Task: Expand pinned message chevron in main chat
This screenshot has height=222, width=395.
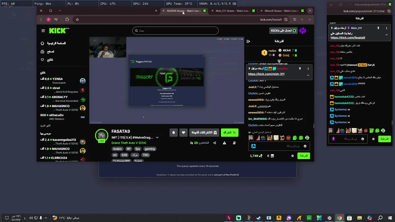Action: point(308,75)
